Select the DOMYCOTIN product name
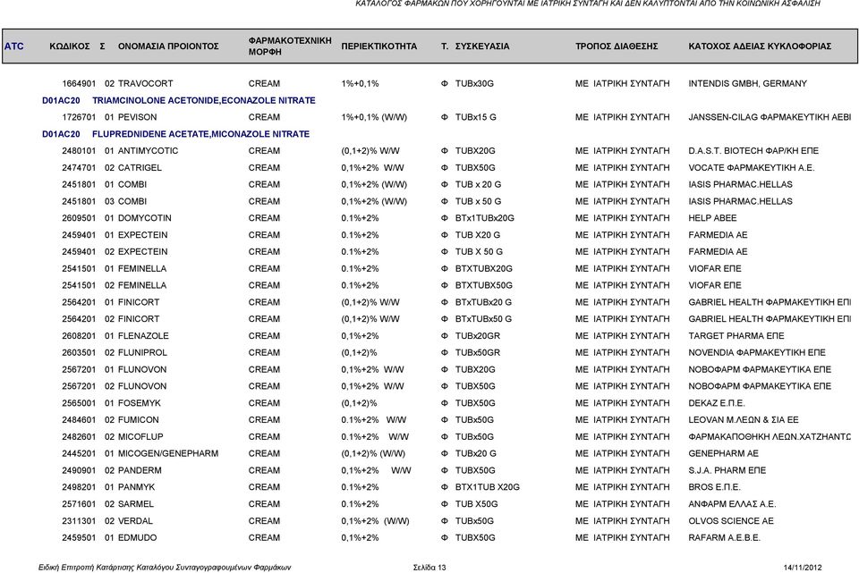The height and width of the screenshot is (573, 859). point(145,218)
